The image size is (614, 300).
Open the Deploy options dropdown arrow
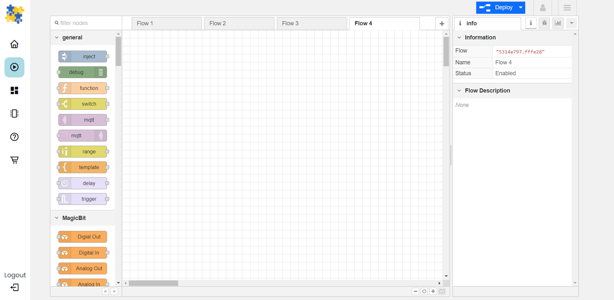[x=521, y=7]
